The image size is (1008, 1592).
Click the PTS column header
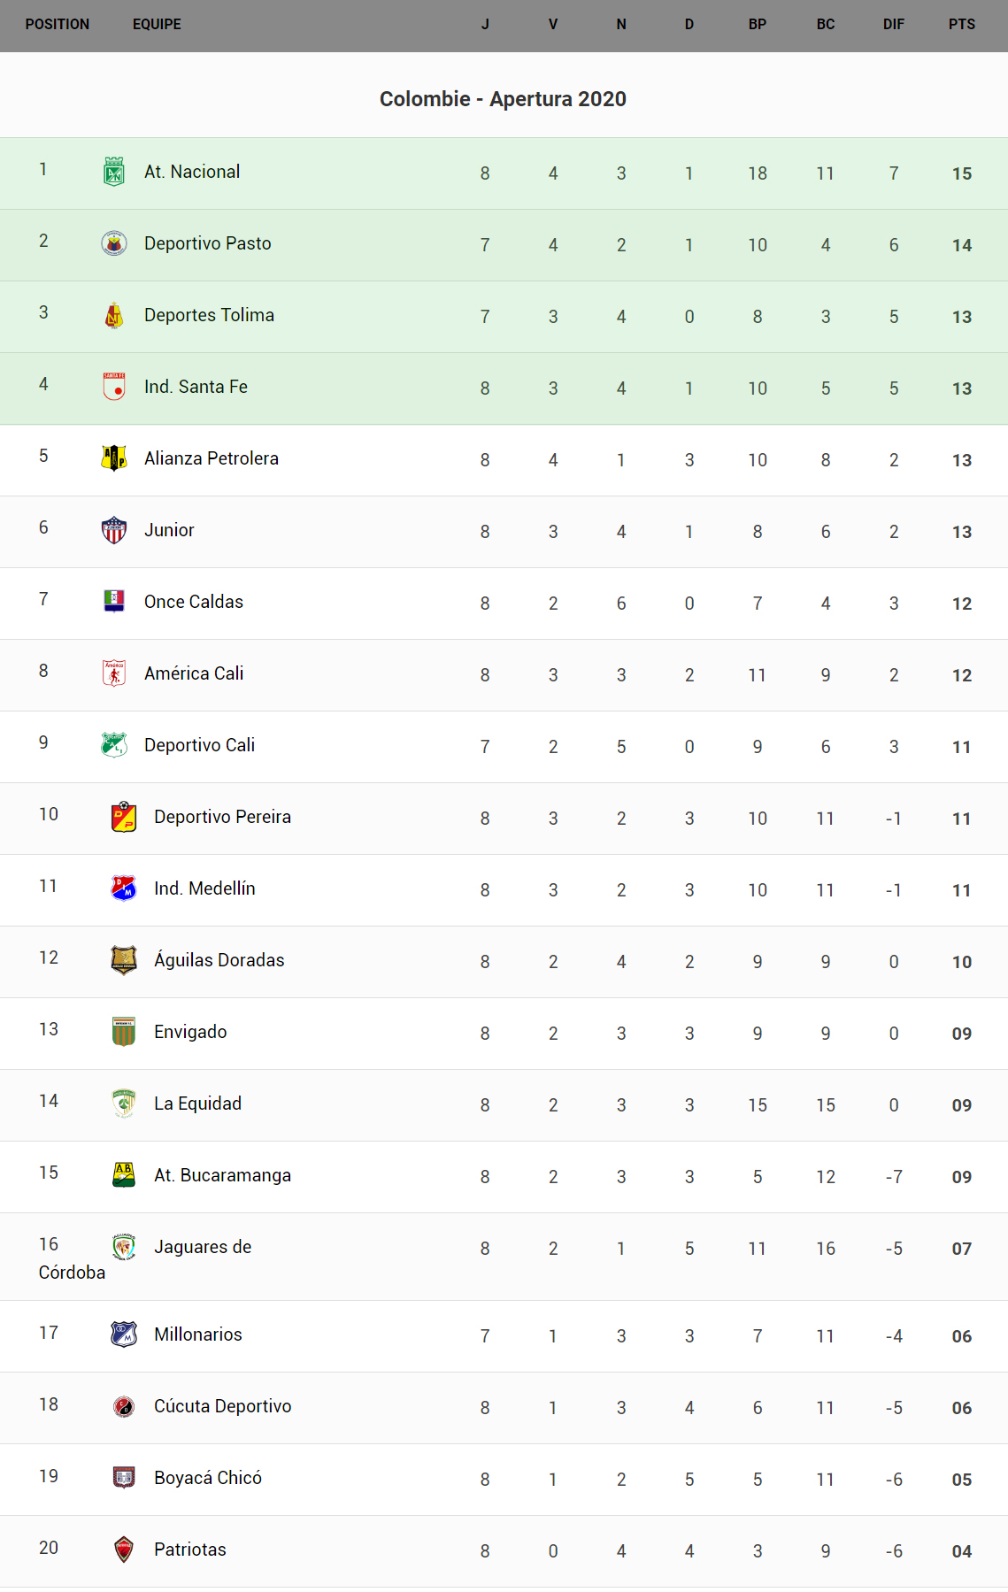pyautogui.click(x=961, y=25)
